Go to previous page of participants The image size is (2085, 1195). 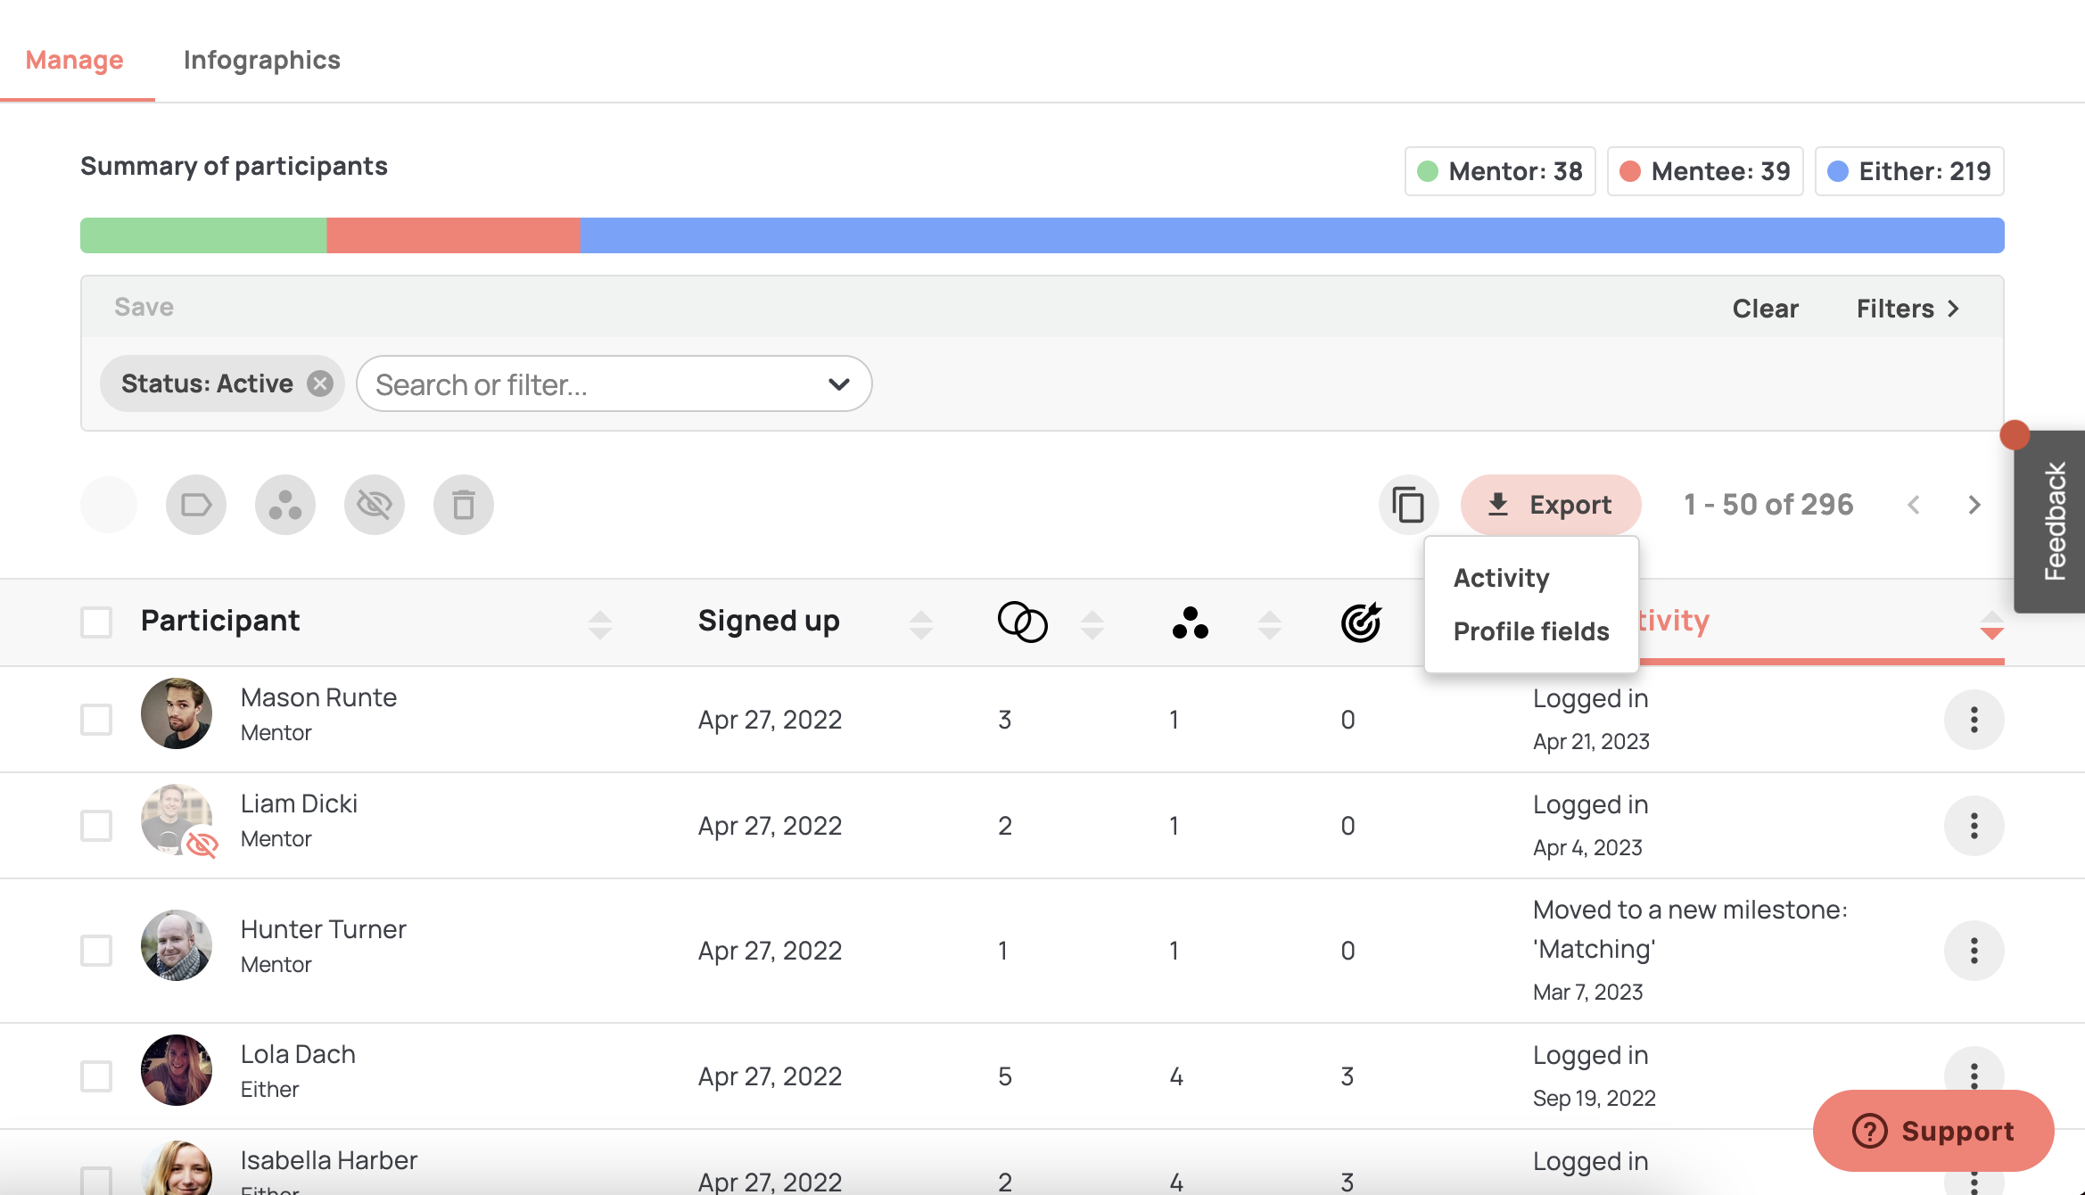click(1914, 505)
